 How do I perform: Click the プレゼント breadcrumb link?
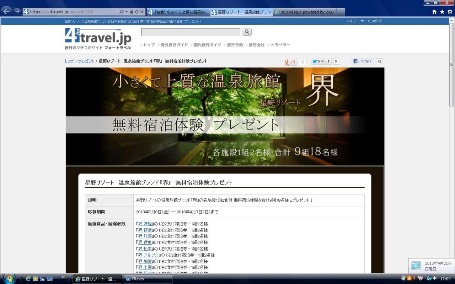(86, 61)
